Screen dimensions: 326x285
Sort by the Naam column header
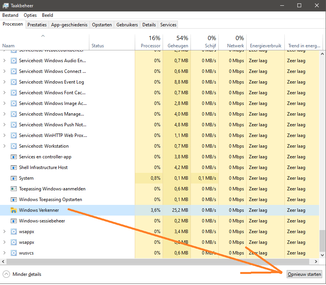tap(45, 42)
